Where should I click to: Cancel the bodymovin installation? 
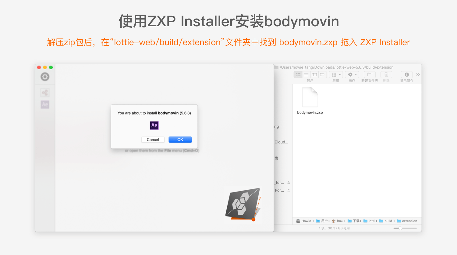[x=153, y=139]
